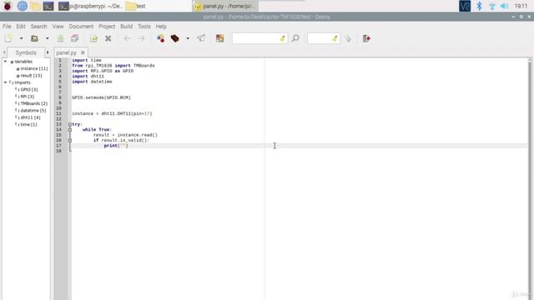This screenshot has width=534, height=300.
Task: Fold the while True block at line 14
Action: pos(70,130)
